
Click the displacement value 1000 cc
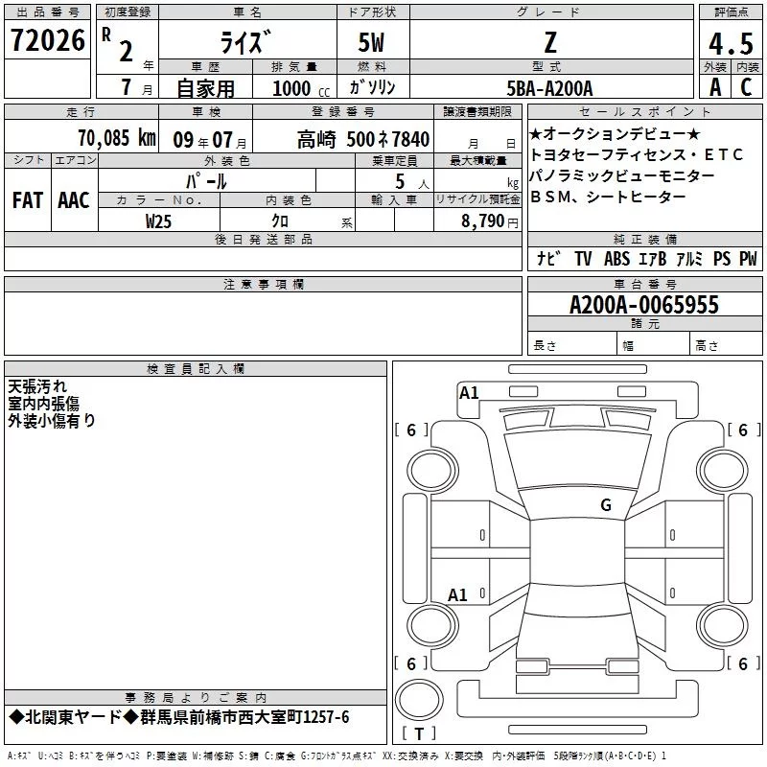coord(301,88)
